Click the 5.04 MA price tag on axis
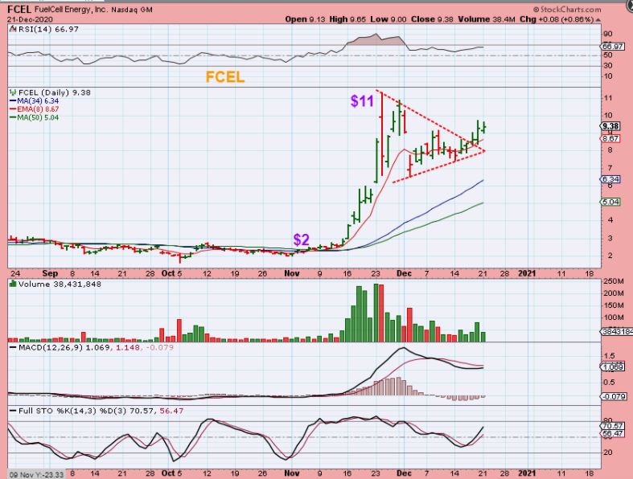This screenshot has width=633, height=479. 610,202
